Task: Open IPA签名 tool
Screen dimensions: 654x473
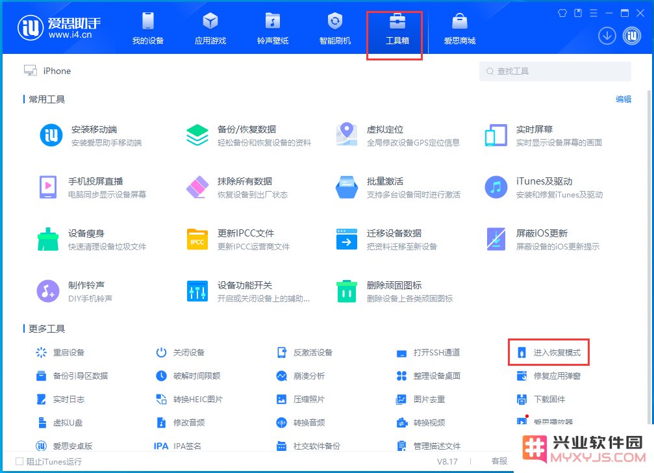Action: [x=178, y=446]
